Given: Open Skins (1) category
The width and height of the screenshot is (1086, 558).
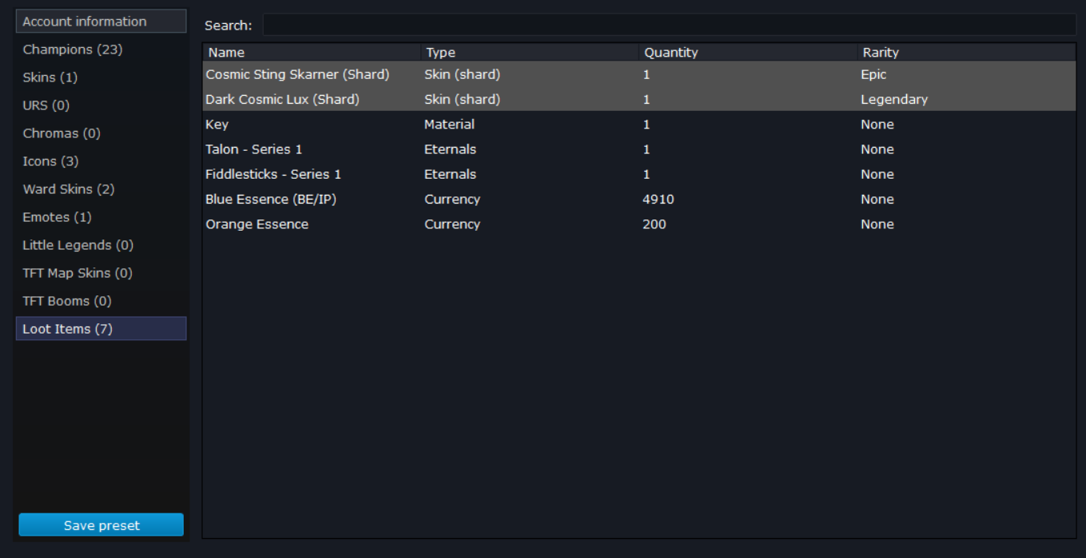Looking at the screenshot, I should point(101,77).
